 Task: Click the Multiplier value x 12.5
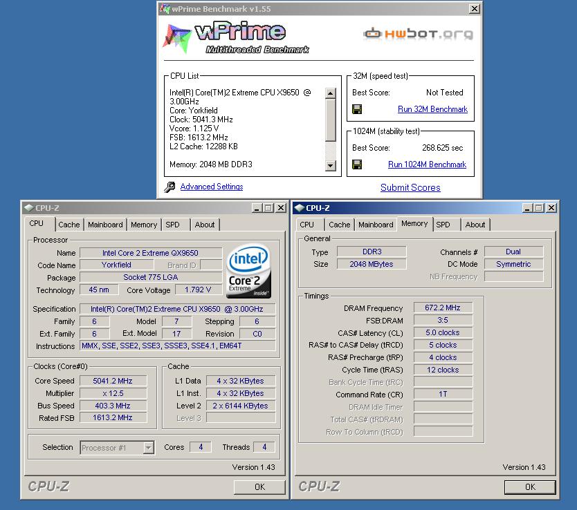click(x=113, y=393)
